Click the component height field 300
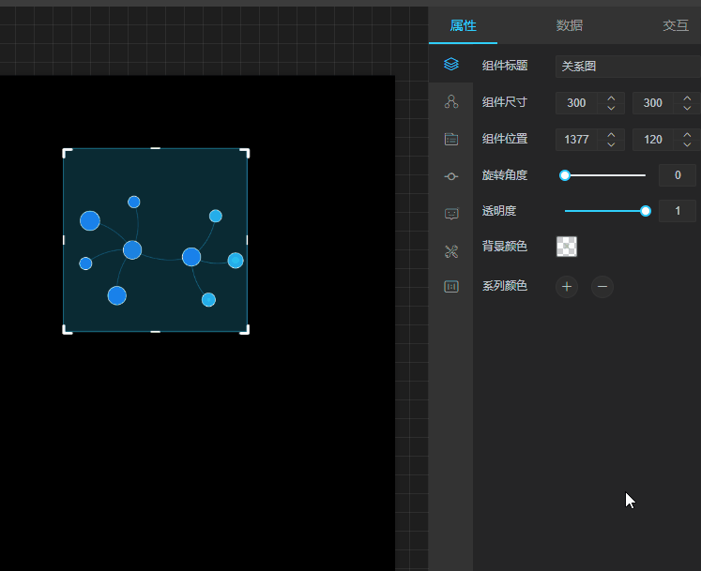 pos(653,103)
